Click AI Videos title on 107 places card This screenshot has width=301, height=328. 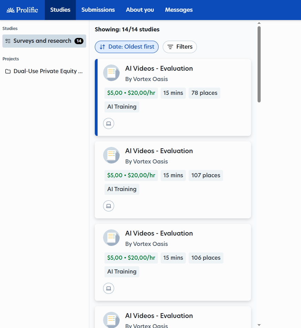[159, 151]
